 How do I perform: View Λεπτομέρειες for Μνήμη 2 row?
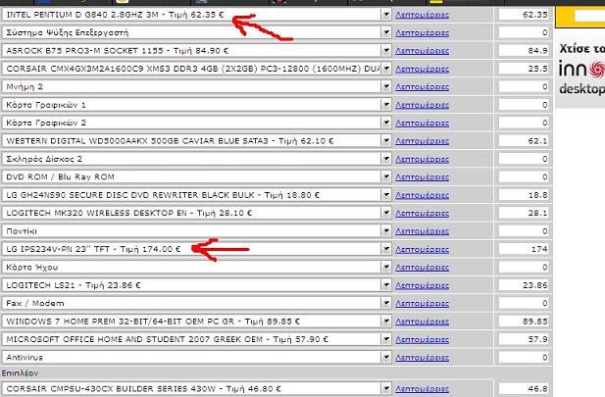pyautogui.click(x=422, y=87)
